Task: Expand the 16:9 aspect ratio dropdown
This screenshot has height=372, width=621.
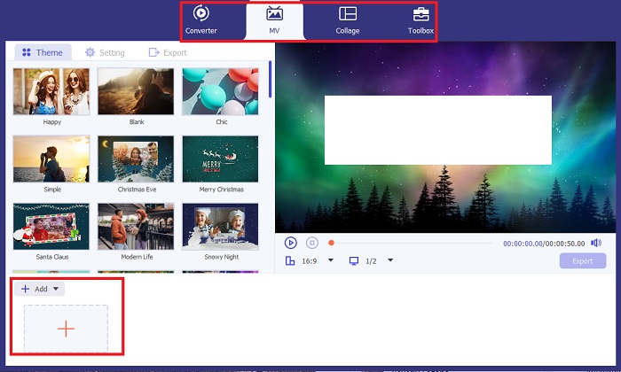Action: [x=331, y=260]
